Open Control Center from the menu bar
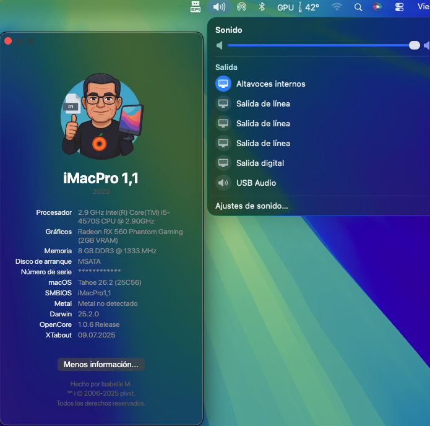 (399, 7)
